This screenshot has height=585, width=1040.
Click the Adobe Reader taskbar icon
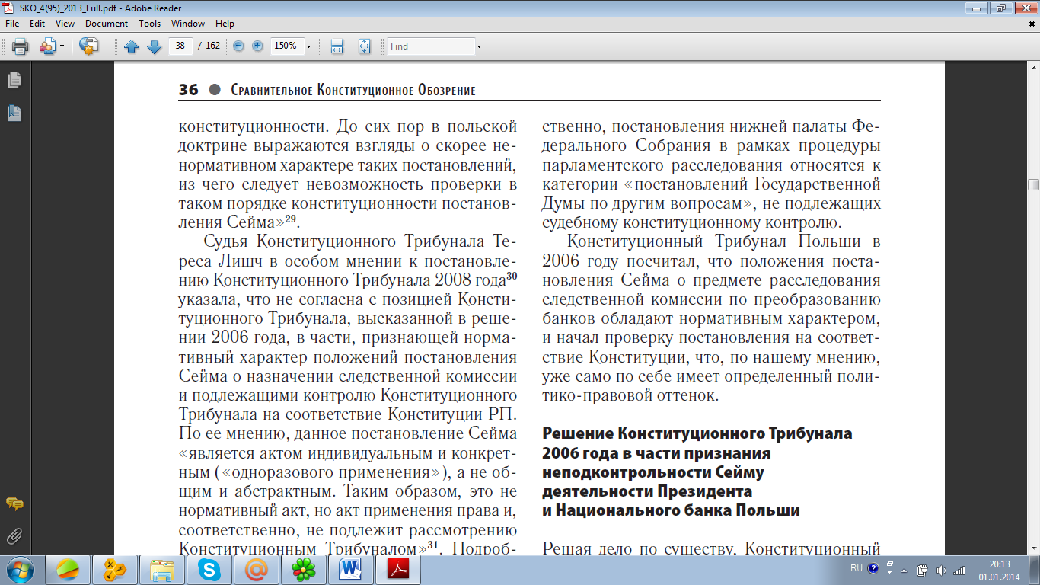point(399,569)
